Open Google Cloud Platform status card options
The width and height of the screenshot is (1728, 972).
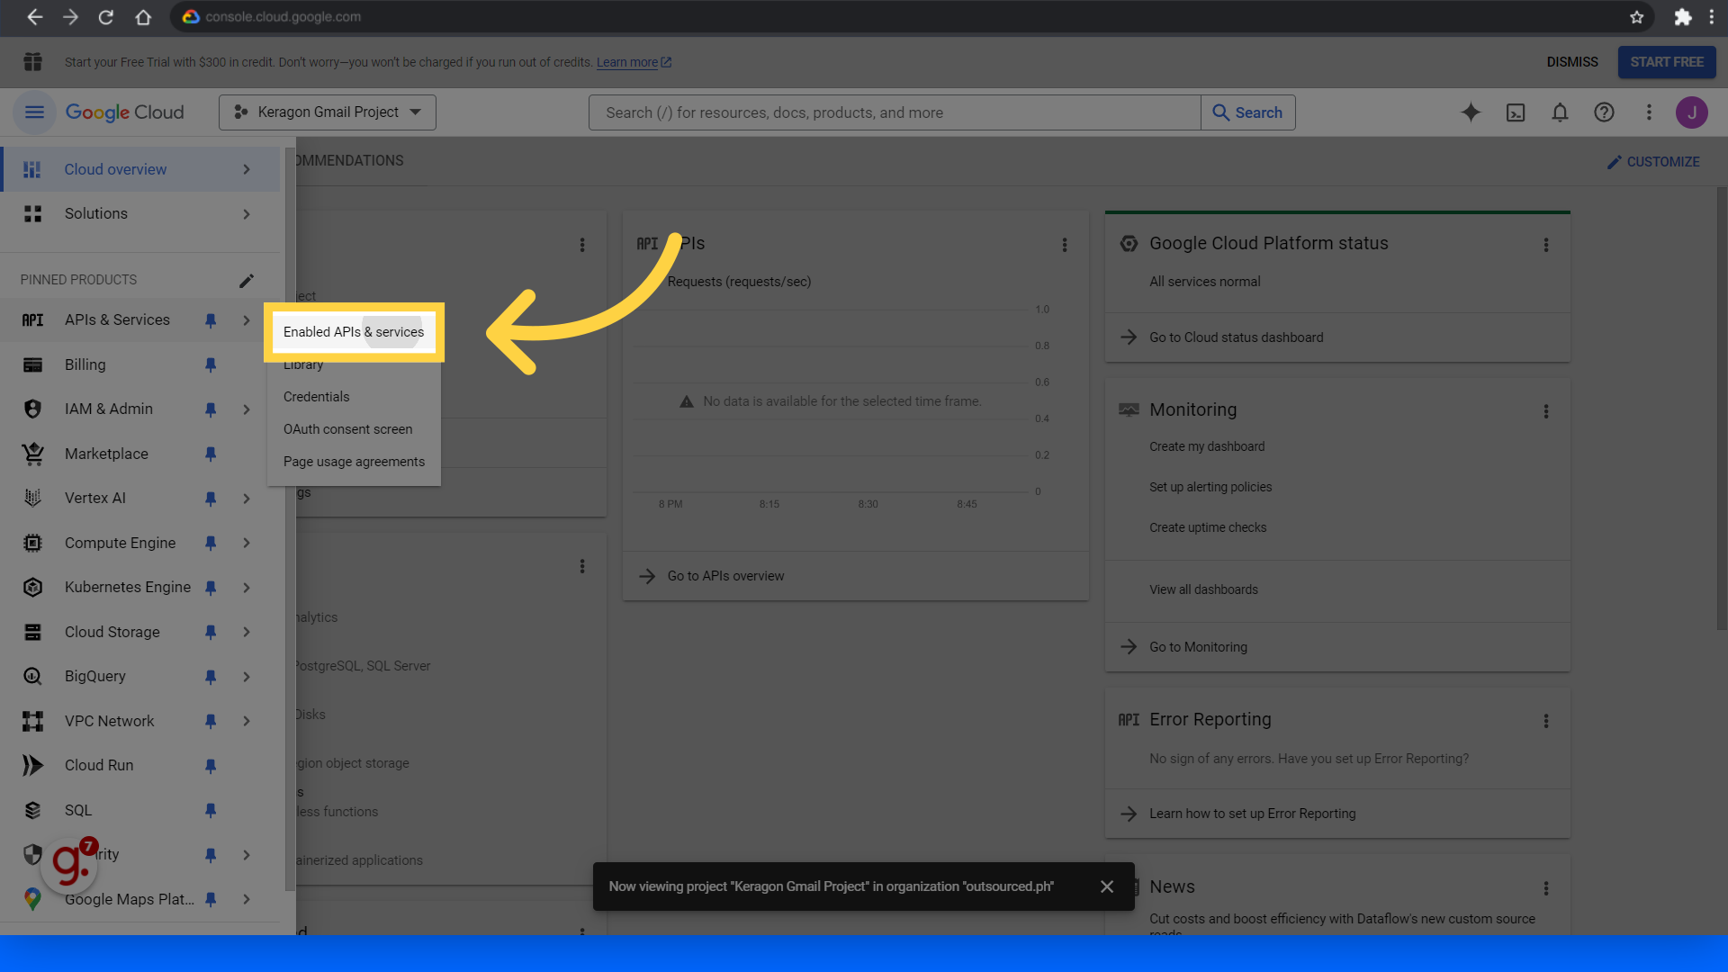[x=1546, y=245]
